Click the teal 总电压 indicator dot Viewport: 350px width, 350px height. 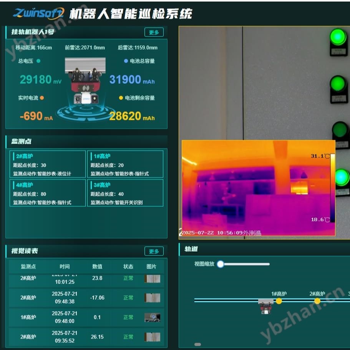coord(38,61)
